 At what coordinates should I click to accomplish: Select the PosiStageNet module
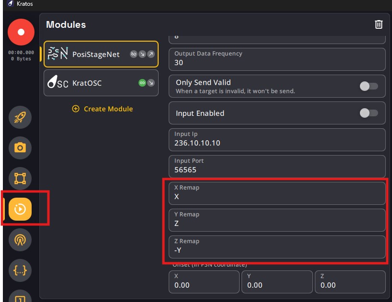[x=101, y=54]
